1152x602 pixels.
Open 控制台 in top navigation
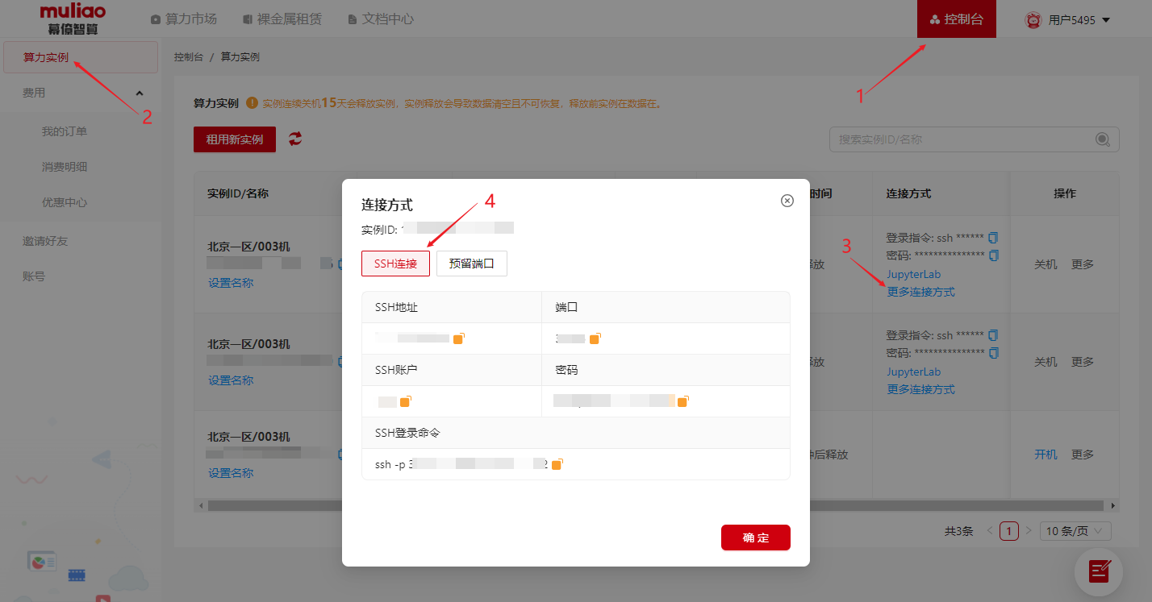pyautogui.click(x=956, y=19)
